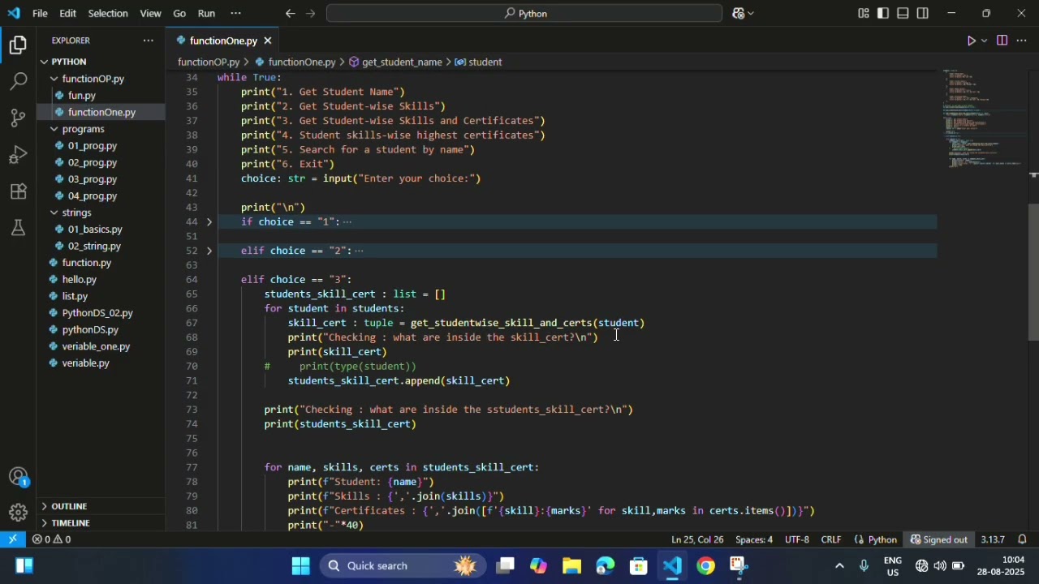Select Python interpreter 3.13.7
Image resolution: width=1039 pixels, height=584 pixels.
(992, 539)
